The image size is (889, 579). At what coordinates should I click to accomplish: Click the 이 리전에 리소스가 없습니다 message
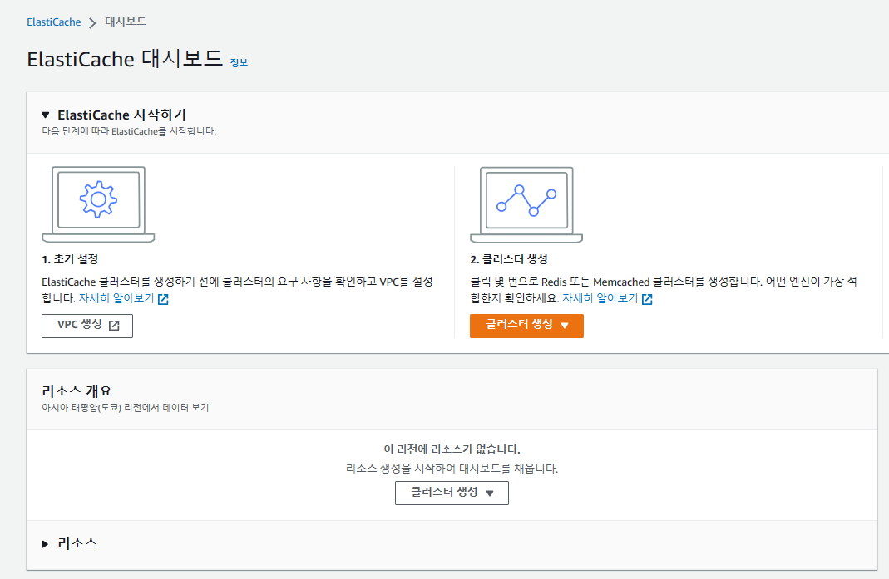452,449
